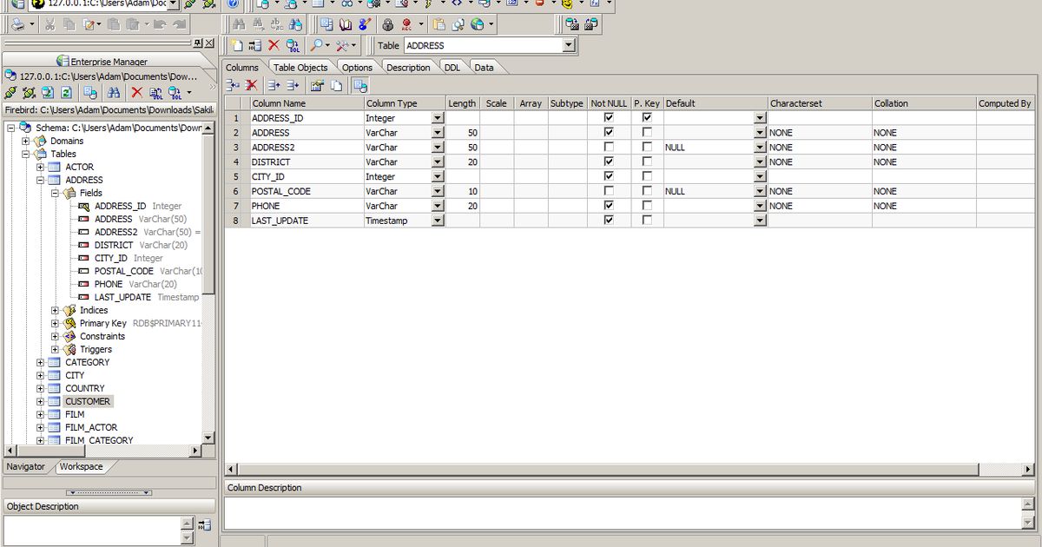Toggle the P. Key checkbox for ADDRESS_ID
The image size is (1042, 547).
coord(645,117)
